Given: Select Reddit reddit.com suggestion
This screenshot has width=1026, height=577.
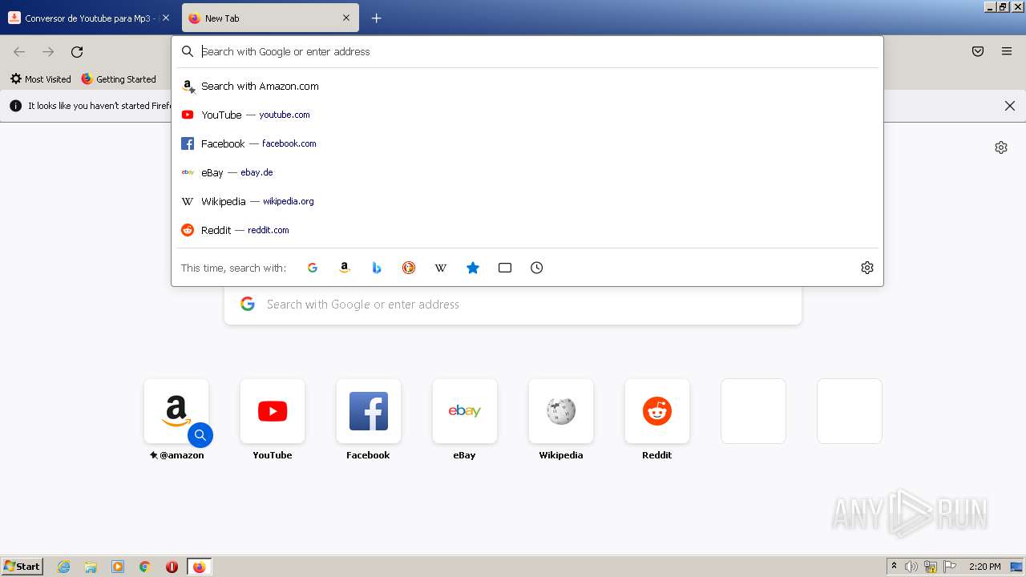Looking at the screenshot, I should (x=527, y=230).
